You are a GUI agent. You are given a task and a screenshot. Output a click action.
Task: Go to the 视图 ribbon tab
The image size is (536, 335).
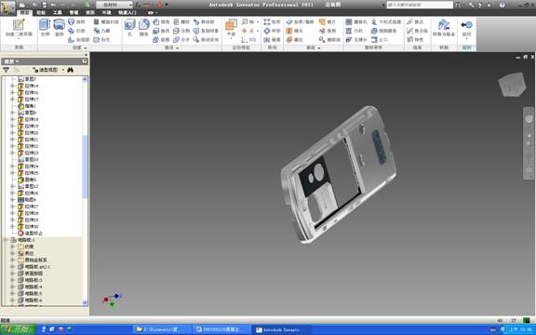90,13
